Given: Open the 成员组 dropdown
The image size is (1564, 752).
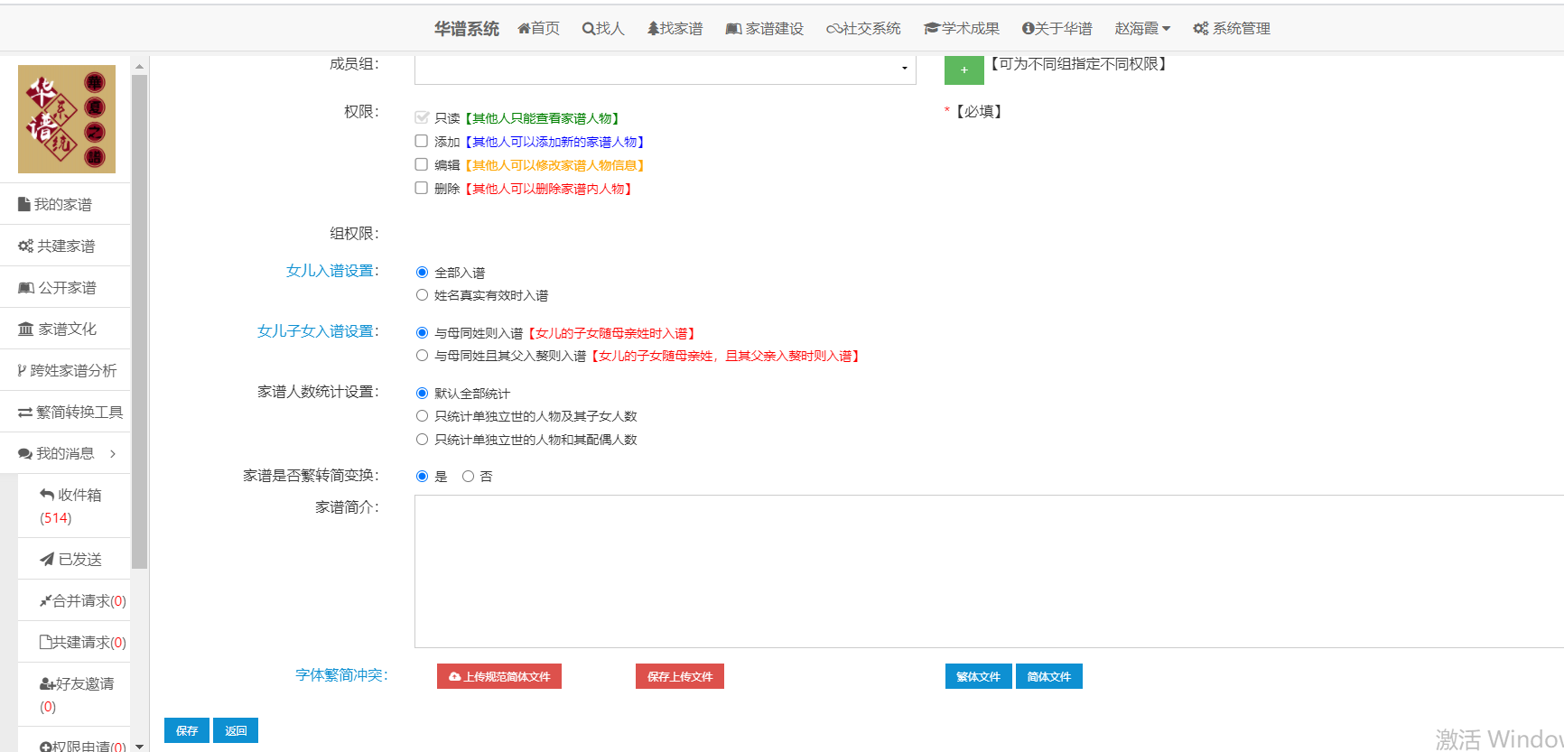Looking at the screenshot, I should click(666, 70).
